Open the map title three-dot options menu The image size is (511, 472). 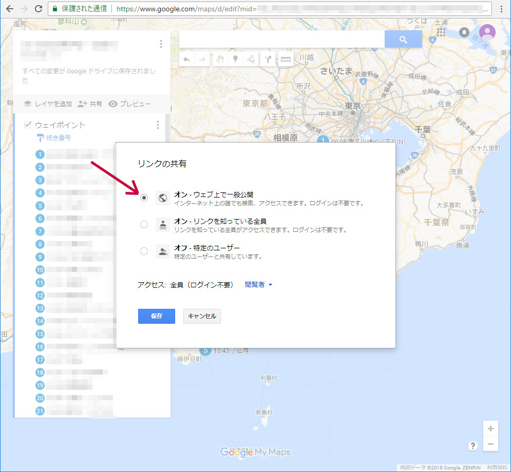pos(161,44)
